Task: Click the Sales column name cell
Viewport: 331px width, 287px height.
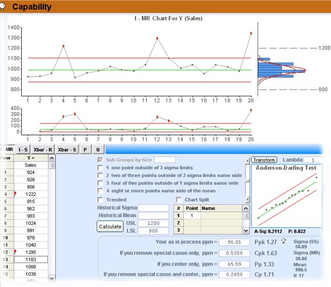Action: [31, 165]
